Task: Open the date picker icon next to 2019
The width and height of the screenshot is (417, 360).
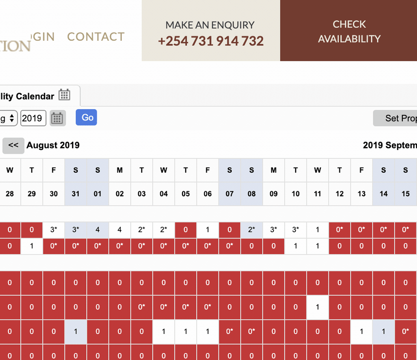Action: click(58, 118)
